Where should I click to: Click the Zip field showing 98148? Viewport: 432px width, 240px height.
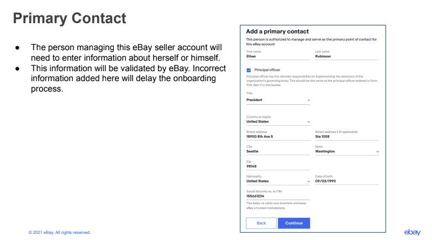278,166
